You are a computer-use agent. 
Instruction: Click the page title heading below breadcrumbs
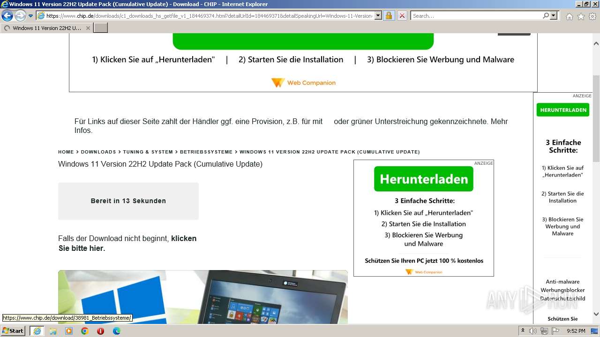click(160, 164)
